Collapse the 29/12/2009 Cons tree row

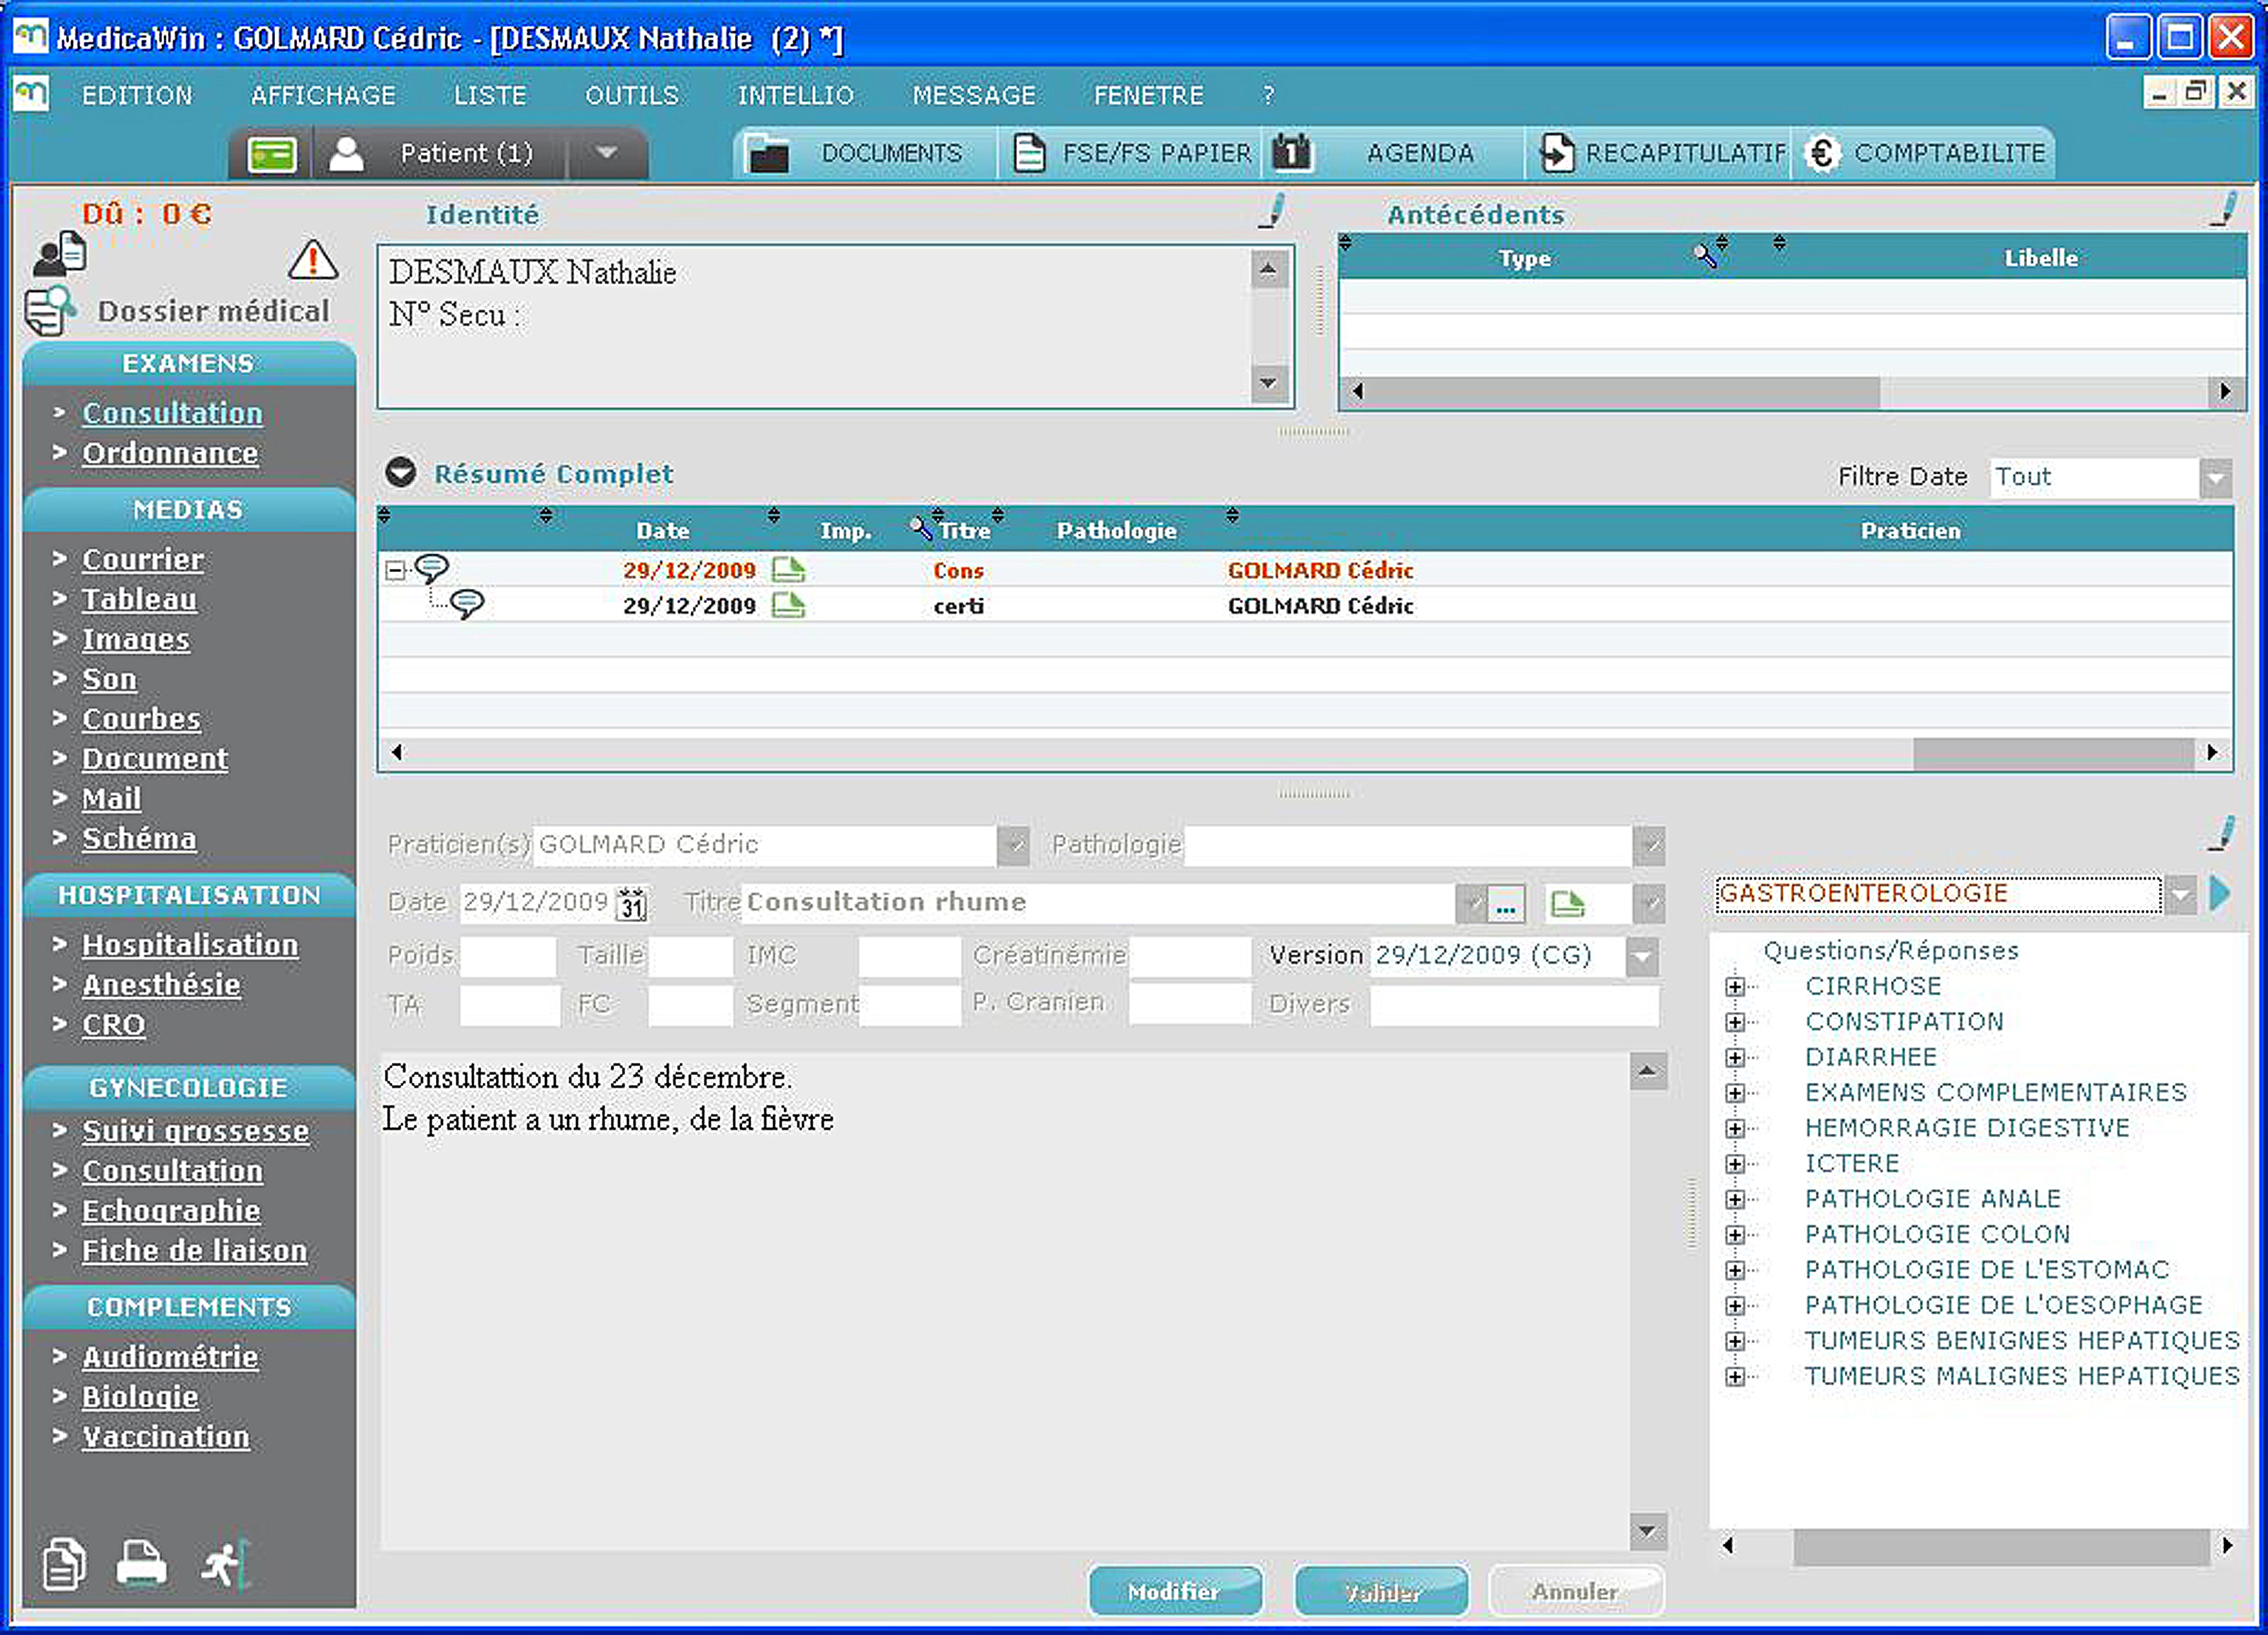(395, 570)
